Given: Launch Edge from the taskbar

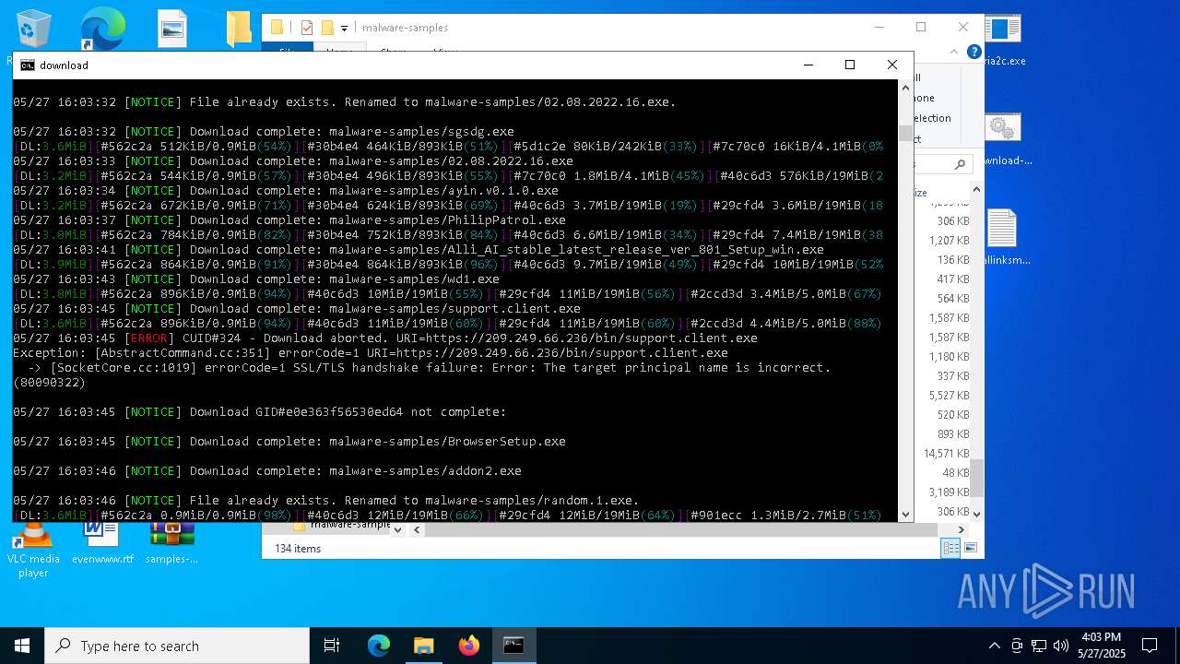Looking at the screenshot, I should pyautogui.click(x=379, y=646).
